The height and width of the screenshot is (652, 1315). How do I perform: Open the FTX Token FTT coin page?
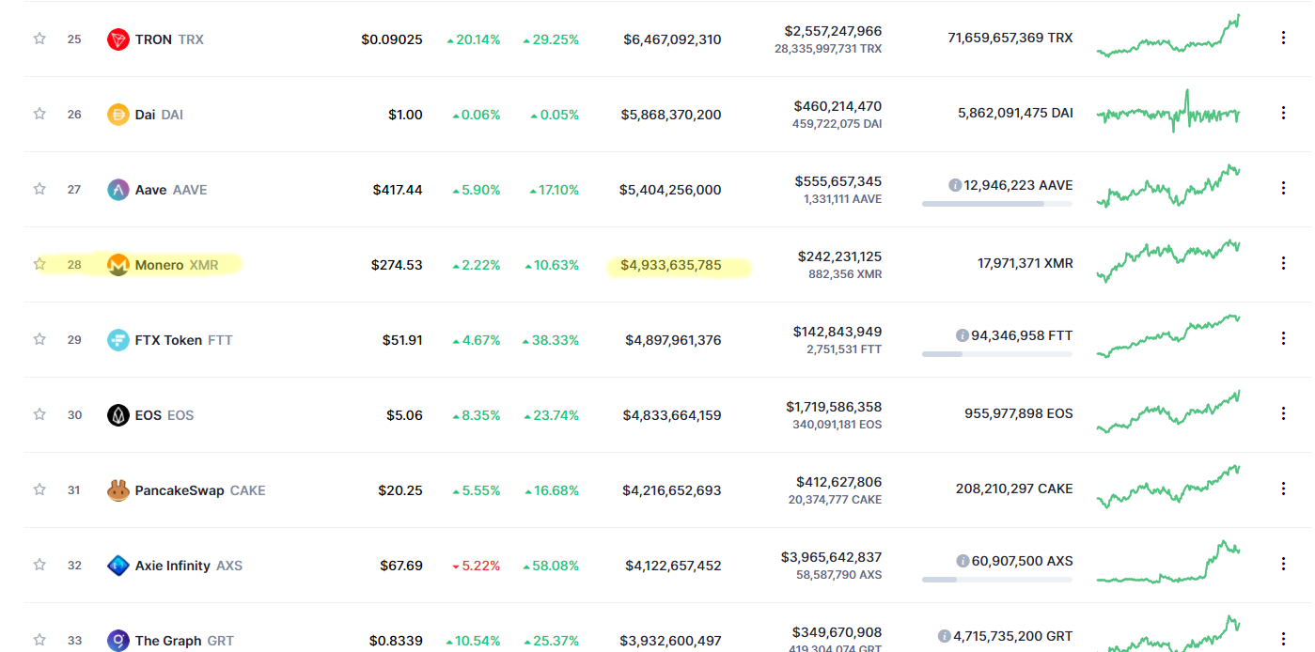[x=184, y=340]
